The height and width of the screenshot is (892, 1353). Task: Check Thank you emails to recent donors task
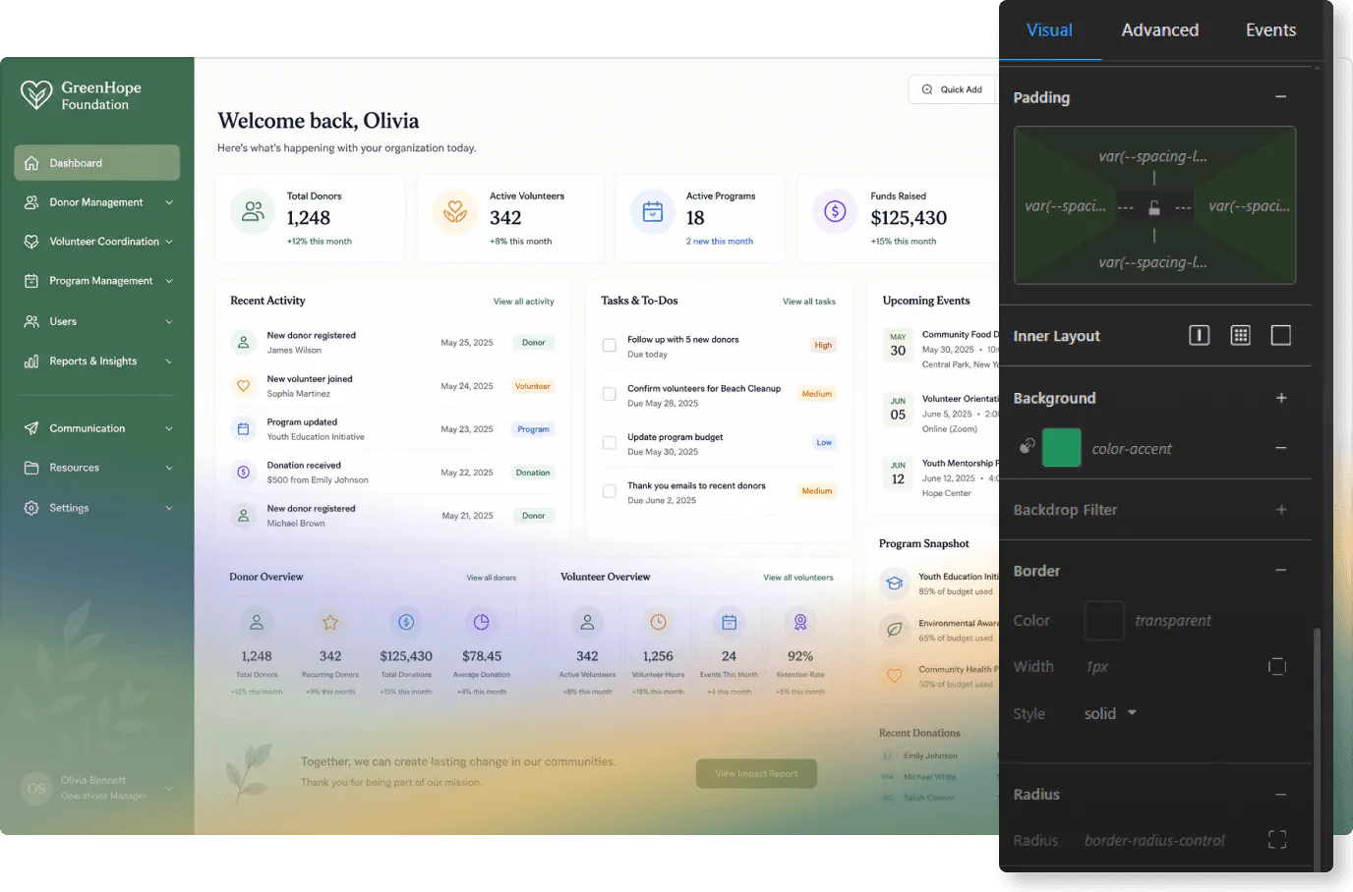[x=610, y=491]
